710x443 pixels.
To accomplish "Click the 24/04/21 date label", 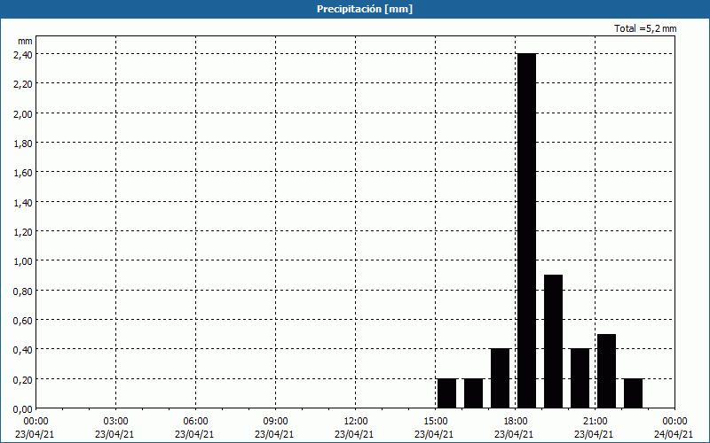I will pos(674,434).
